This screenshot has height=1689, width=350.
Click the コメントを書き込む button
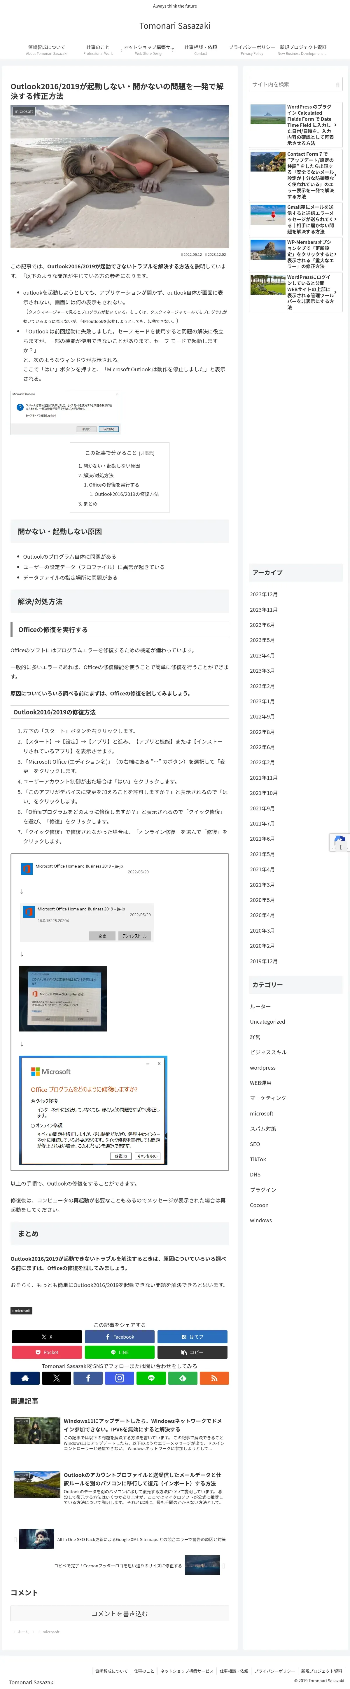click(119, 1614)
